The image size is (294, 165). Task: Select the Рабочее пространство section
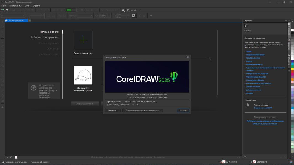pyautogui.click(x=45, y=37)
